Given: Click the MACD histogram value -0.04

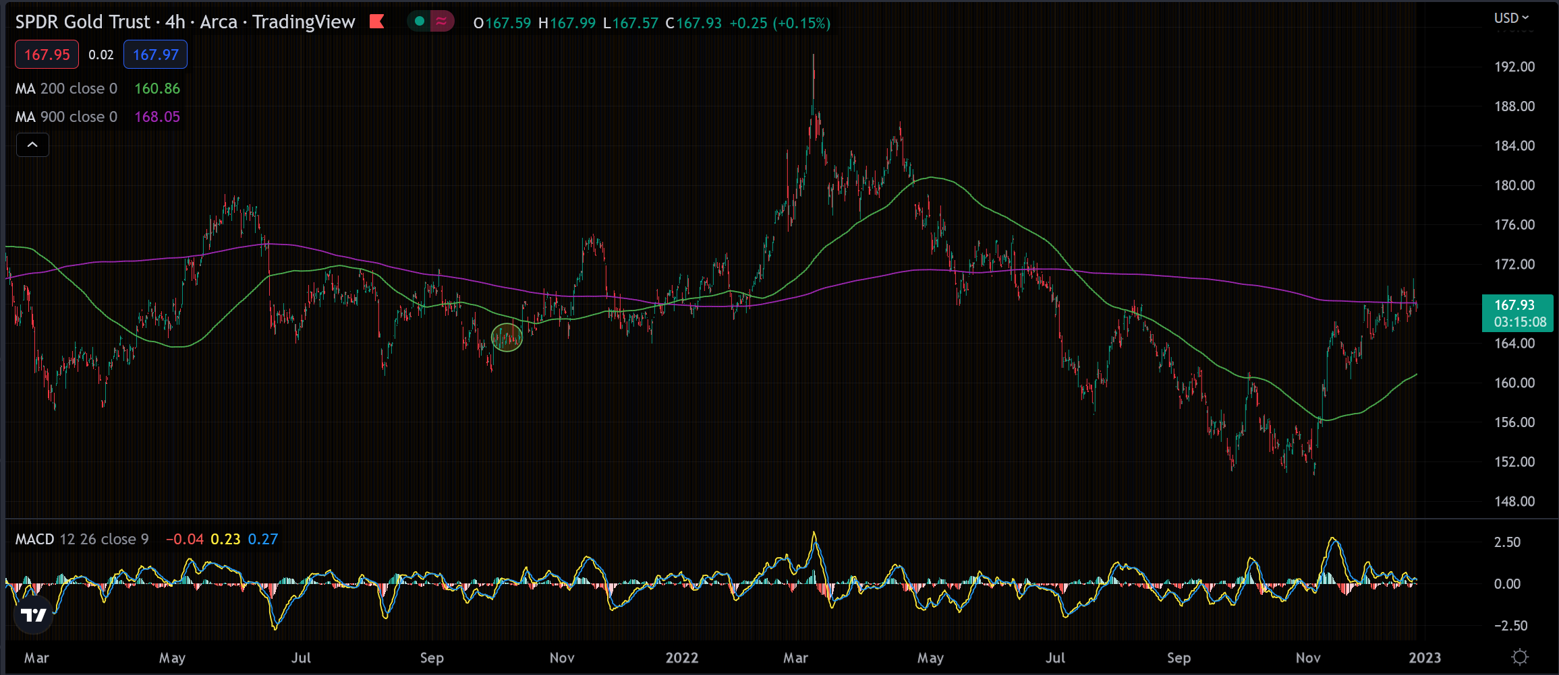Looking at the screenshot, I should click(185, 539).
